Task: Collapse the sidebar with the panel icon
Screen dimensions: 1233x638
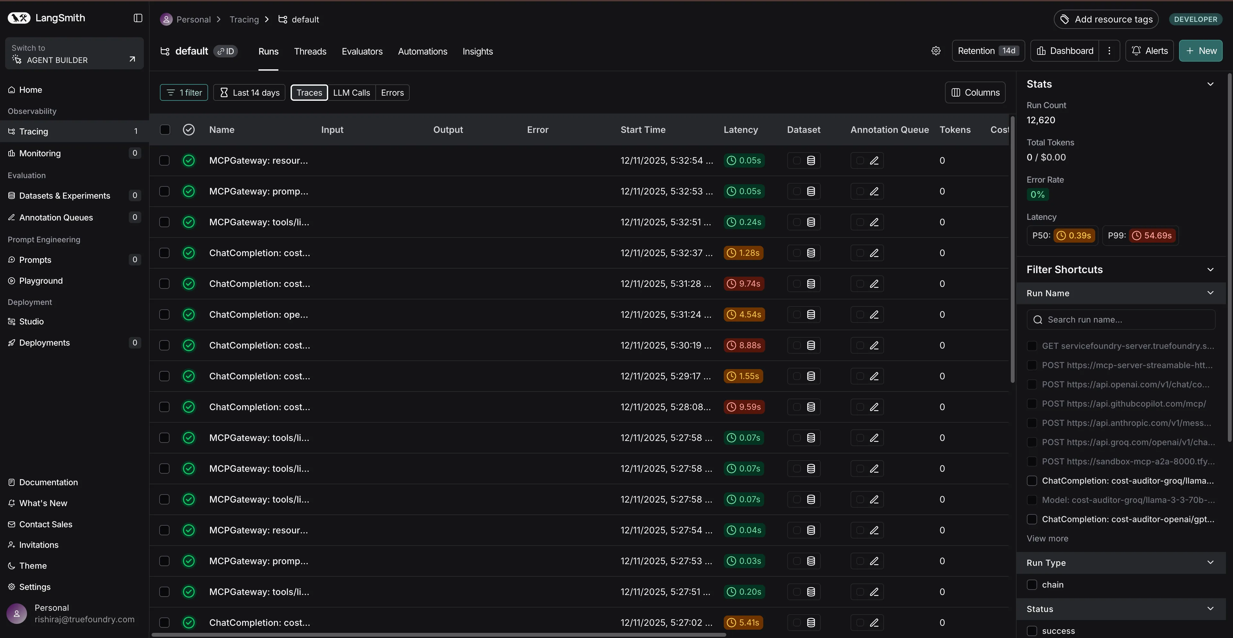Action: [x=138, y=18]
